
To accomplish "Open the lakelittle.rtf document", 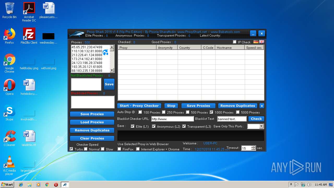I will click(x=29, y=138).
